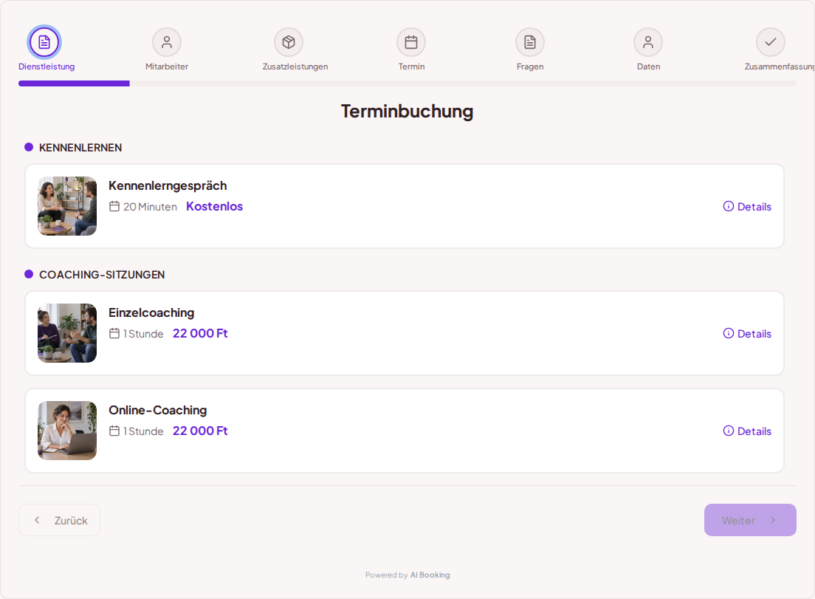The width and height of the screenshot is (815, 599).
Task: Select the Dienstleistung step icon
Action: click(x=44, y=42)
